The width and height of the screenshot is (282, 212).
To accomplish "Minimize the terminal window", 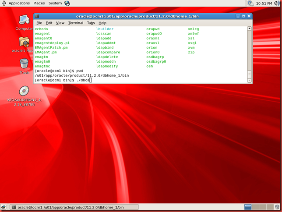I will pyautogui.click(x=238, y=16).
